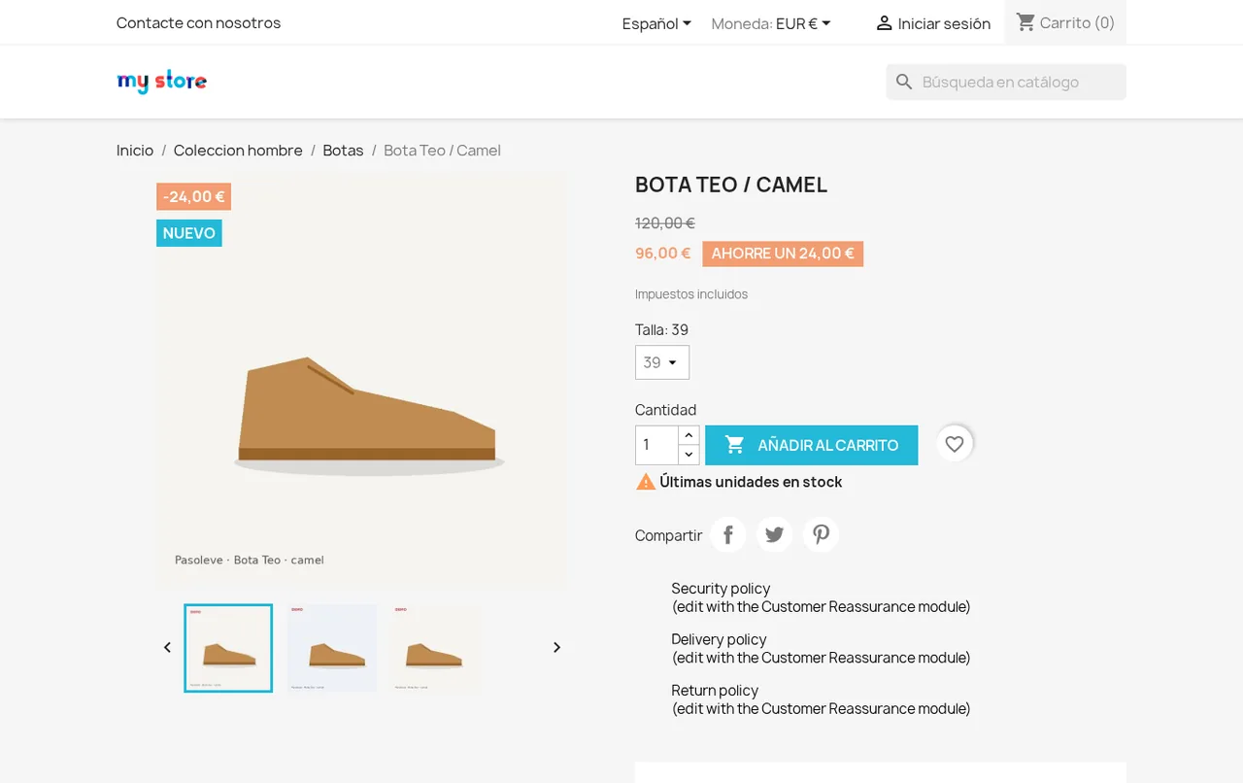
Task: Click the 96,00 € current price
Action: coord(663,254)
